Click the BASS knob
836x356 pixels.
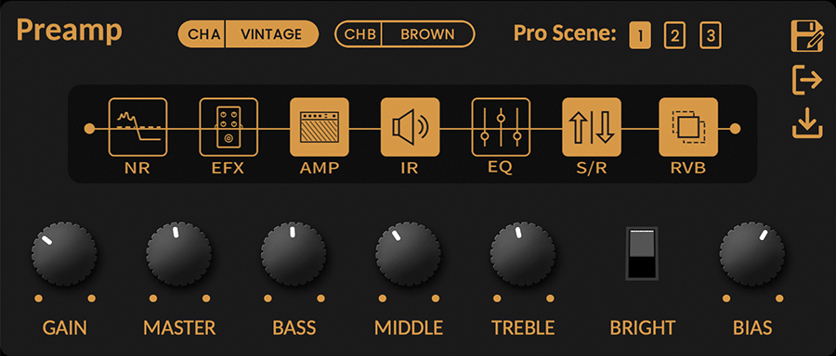pyautogui.click(x=294, y=254)
